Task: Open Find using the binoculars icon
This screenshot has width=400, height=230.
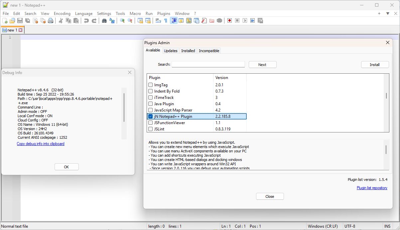Action: [x=104, y=21]
